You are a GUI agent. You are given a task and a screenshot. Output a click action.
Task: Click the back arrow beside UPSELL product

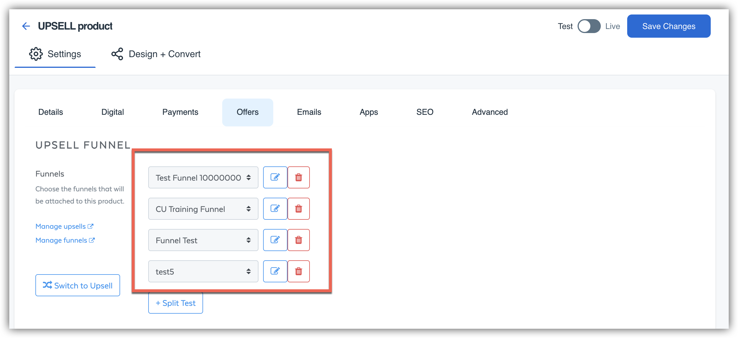(x=26, y=26)
